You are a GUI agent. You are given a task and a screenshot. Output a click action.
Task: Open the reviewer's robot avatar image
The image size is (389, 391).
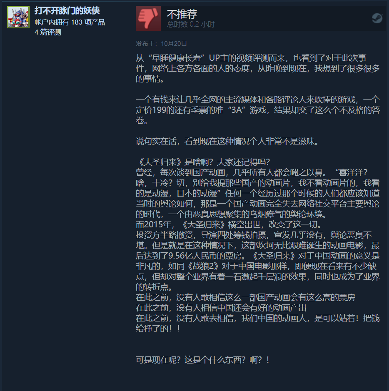[x=18, y=17]
